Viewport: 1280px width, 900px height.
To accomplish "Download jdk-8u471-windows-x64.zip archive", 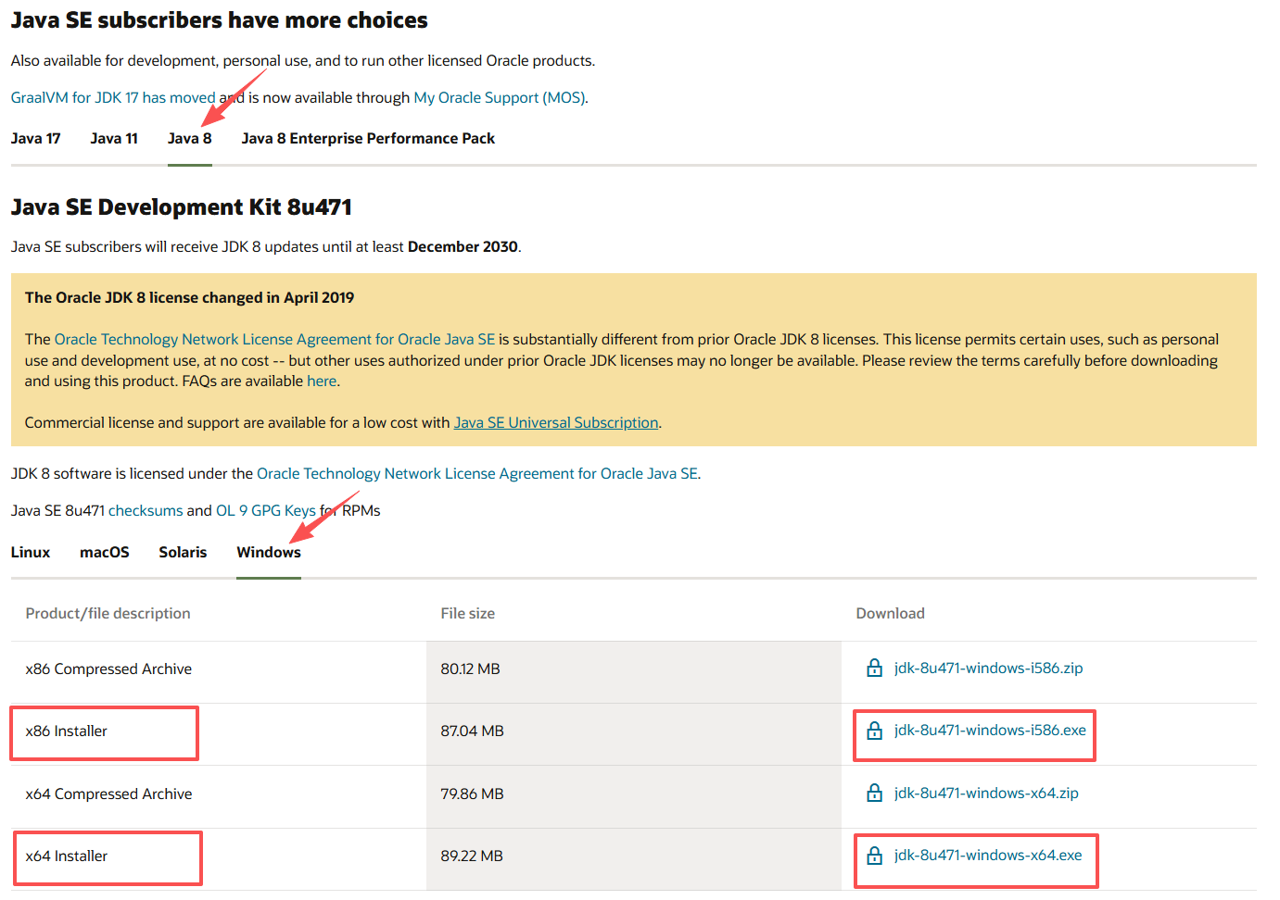I will (x=986, y=793).
